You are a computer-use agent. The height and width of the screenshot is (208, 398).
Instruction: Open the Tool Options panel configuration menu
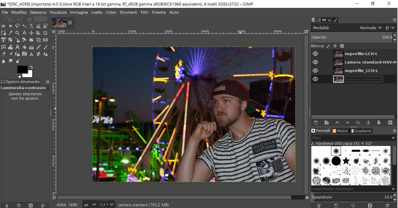click(47, 82)
